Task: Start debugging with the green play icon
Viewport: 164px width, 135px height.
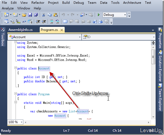Action: [x=98, y=15]
